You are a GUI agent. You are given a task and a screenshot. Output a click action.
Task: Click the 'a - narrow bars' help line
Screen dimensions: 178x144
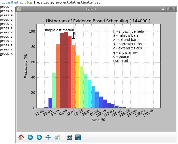[x=126, y=36]
